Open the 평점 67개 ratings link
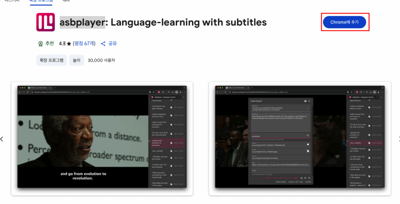The image size is (400, 204). coord(84,44)
